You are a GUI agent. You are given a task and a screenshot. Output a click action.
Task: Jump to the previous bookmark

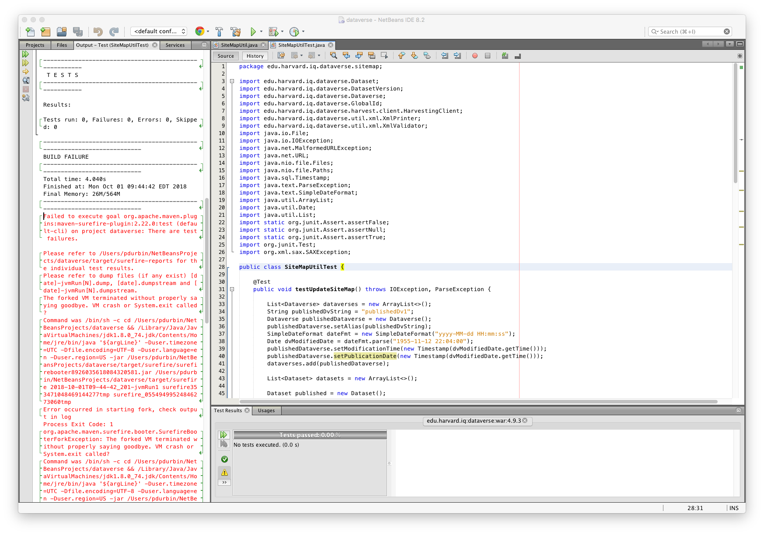tap(401, 56)
